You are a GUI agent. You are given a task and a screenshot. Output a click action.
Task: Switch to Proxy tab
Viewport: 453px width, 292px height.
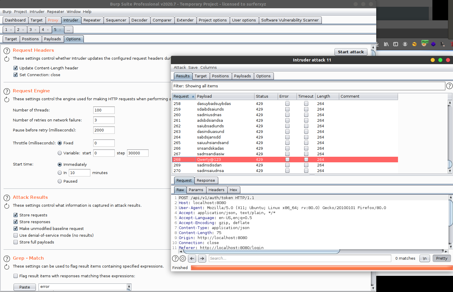[53, 20]
